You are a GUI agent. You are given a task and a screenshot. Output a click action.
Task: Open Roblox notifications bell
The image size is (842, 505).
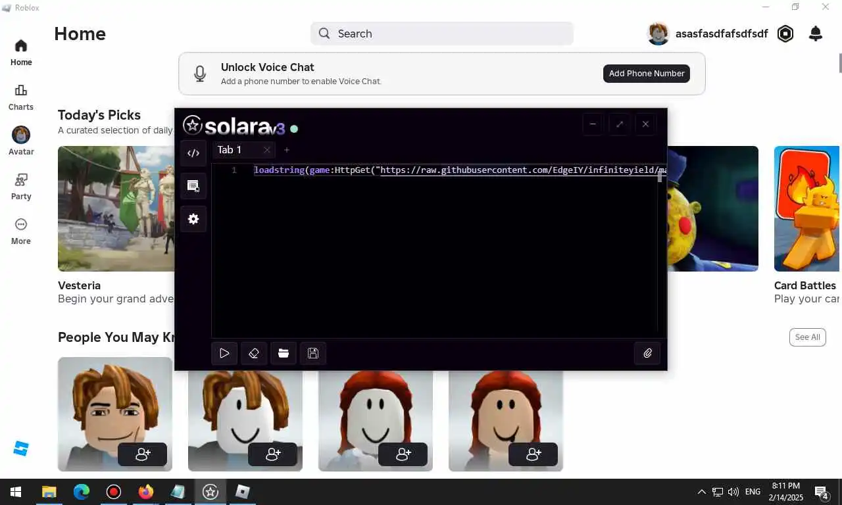click(816, 34)
